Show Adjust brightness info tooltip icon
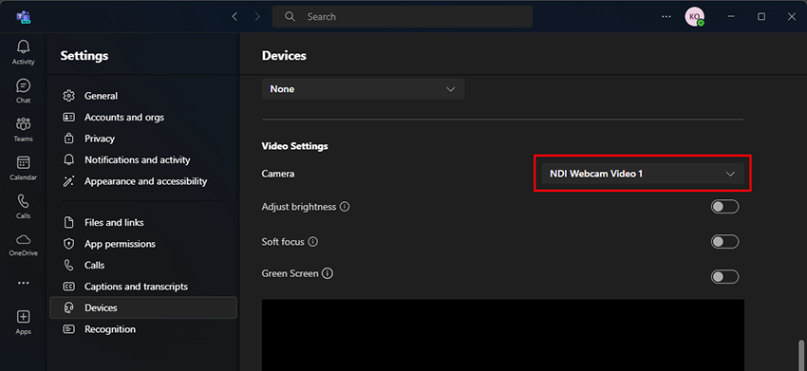 345,206
